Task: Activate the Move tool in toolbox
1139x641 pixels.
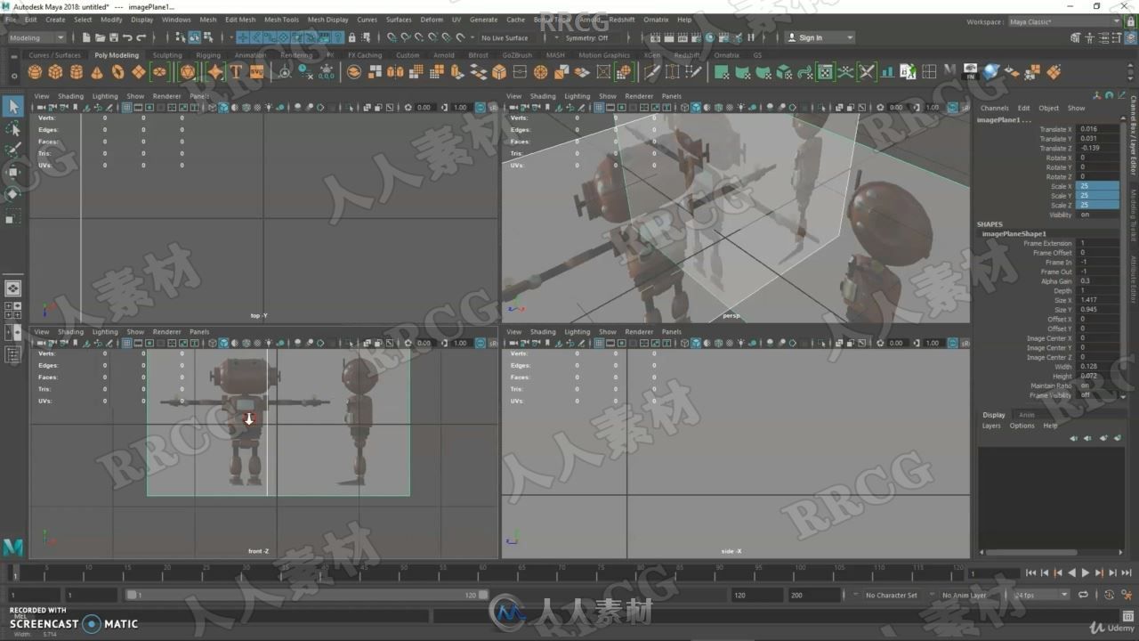Action: (12, 172)
